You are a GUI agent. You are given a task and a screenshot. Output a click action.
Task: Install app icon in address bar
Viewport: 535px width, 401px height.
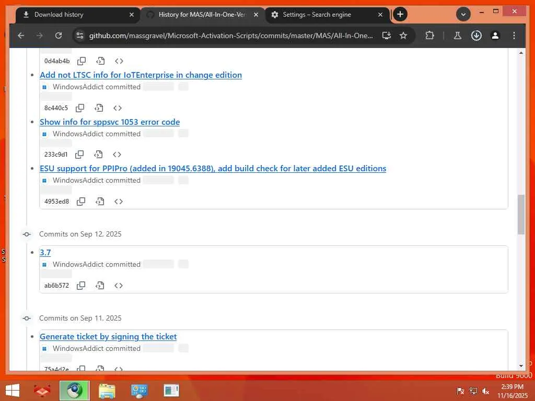[386, 36]
